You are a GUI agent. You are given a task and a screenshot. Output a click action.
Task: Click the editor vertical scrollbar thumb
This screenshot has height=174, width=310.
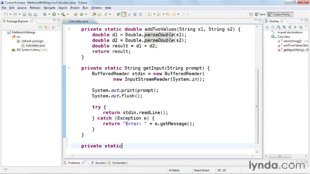257,106
